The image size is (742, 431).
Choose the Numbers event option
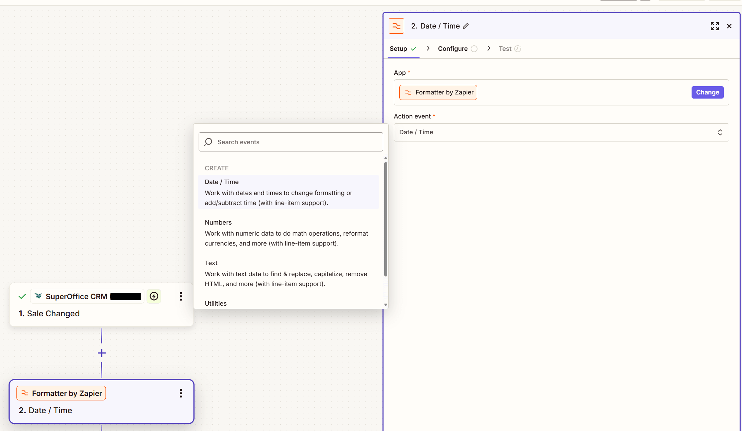288,232
